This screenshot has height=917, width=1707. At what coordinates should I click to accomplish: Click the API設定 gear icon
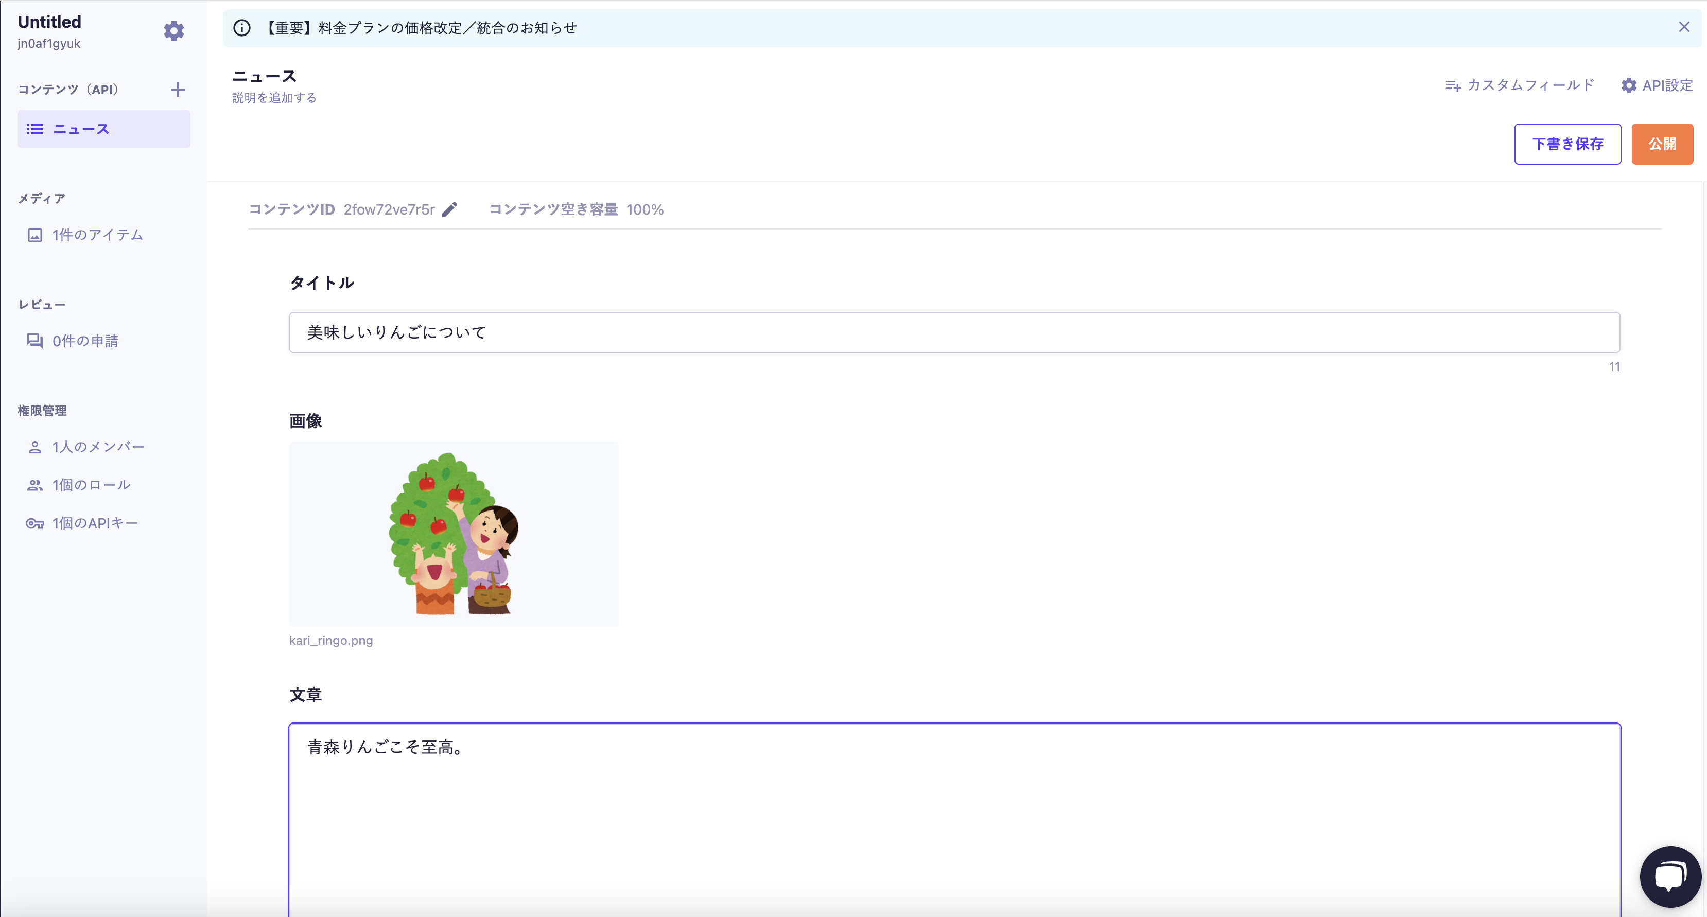tap(1628, 85)
